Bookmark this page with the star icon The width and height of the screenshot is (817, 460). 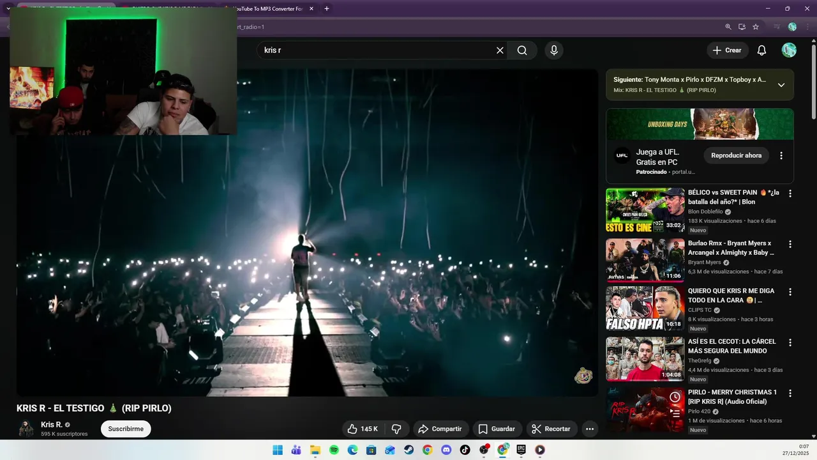click(x=756, y=27)
